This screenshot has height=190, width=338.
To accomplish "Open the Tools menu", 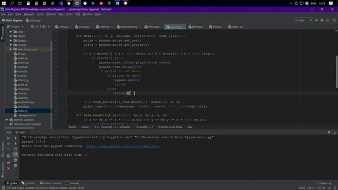I will [x=69, y=14].
